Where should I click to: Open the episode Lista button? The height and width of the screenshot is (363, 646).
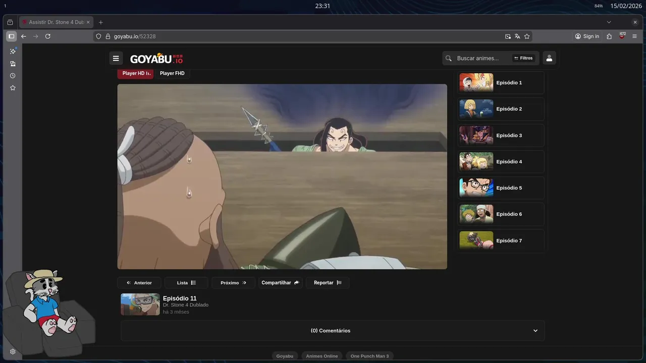186,283
